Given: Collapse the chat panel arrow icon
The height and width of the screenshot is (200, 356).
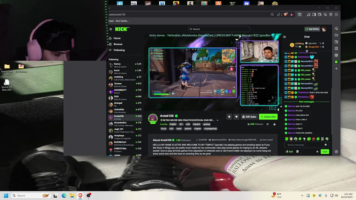Looking at the screenshot, I should (x=285, y=37).
